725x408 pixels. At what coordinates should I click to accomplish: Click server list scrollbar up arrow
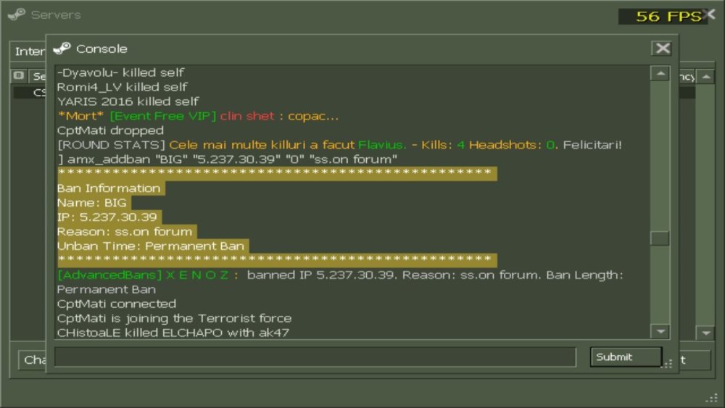705,77
